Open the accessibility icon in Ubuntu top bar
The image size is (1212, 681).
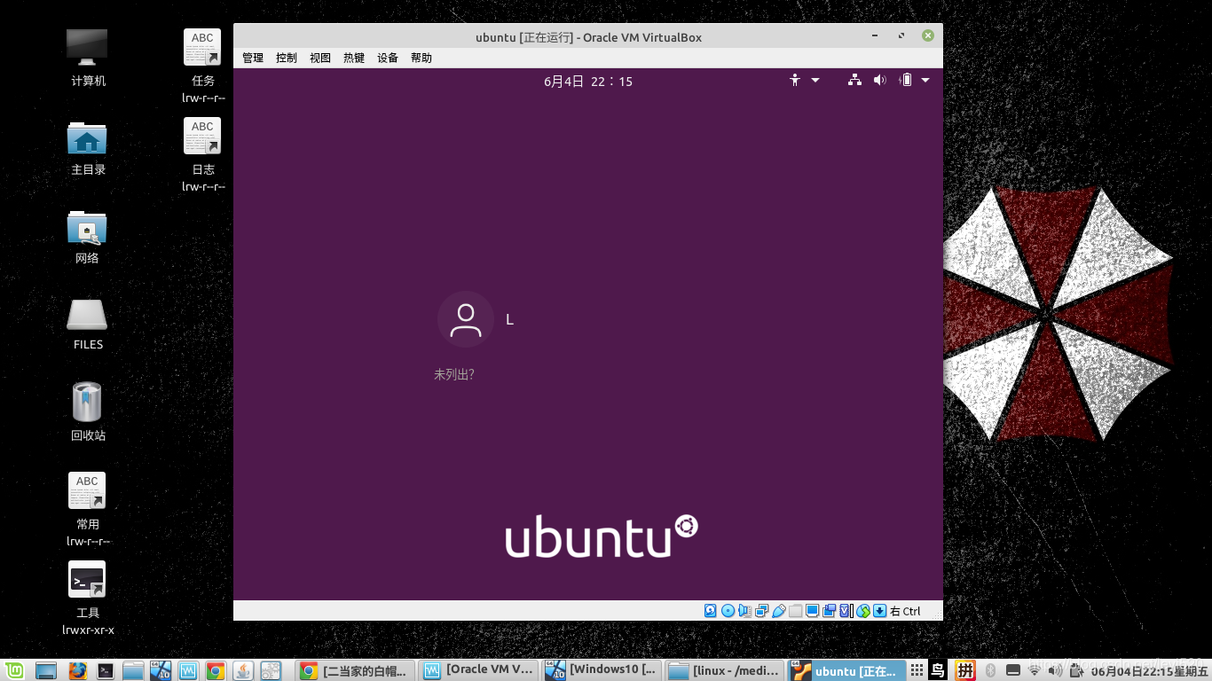pyautogui.click(x=795, y=81)
